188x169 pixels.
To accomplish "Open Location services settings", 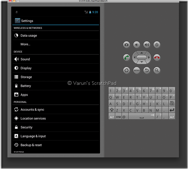I will [56, 118].
